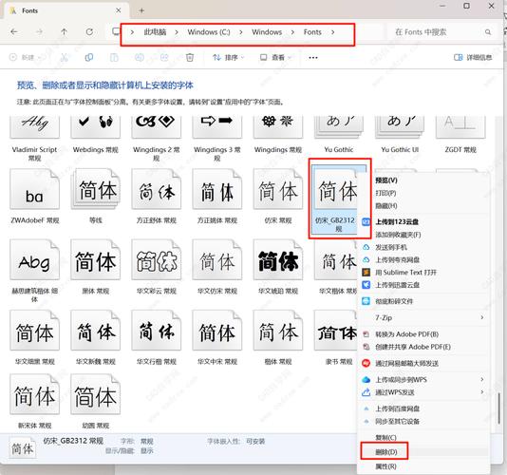The image size is (507, 475).
Task: Choose 上传到123云盘 in the context menu
Action: [423, 221]
